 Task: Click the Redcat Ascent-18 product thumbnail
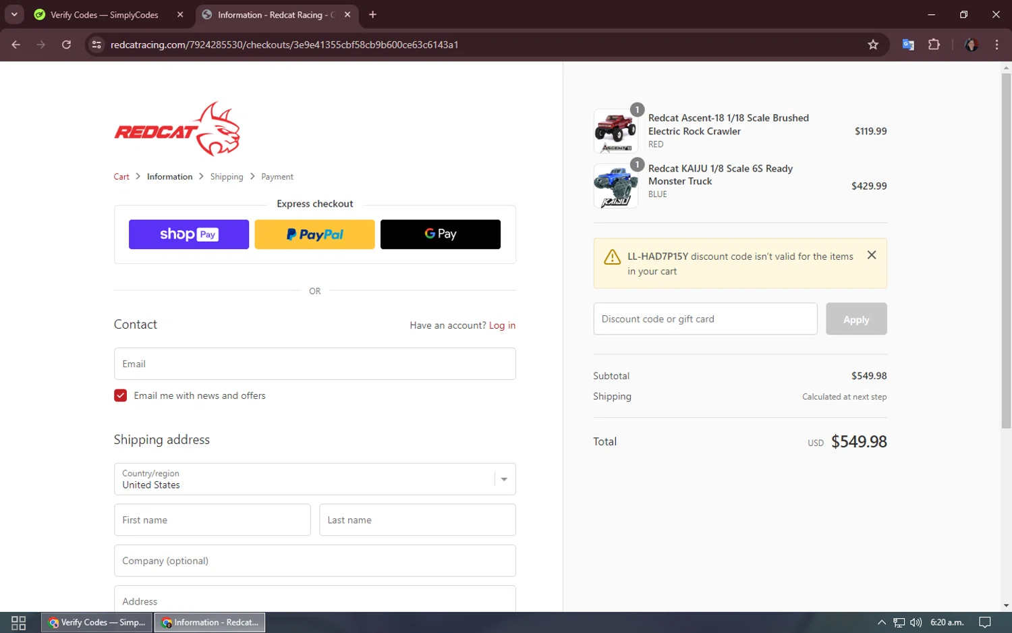point(615,131)
